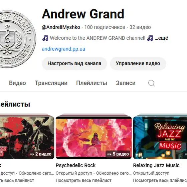Screen dimensions: 187x187
Task: Click the playlist icon on 2 видео badge
Action: (32, 154)
